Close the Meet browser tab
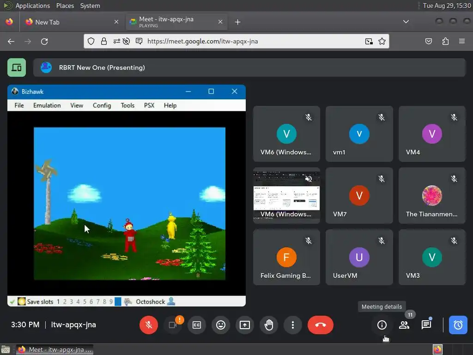This screenshot has height=355, width=473. pyautogui.click(x=220, y=22)
